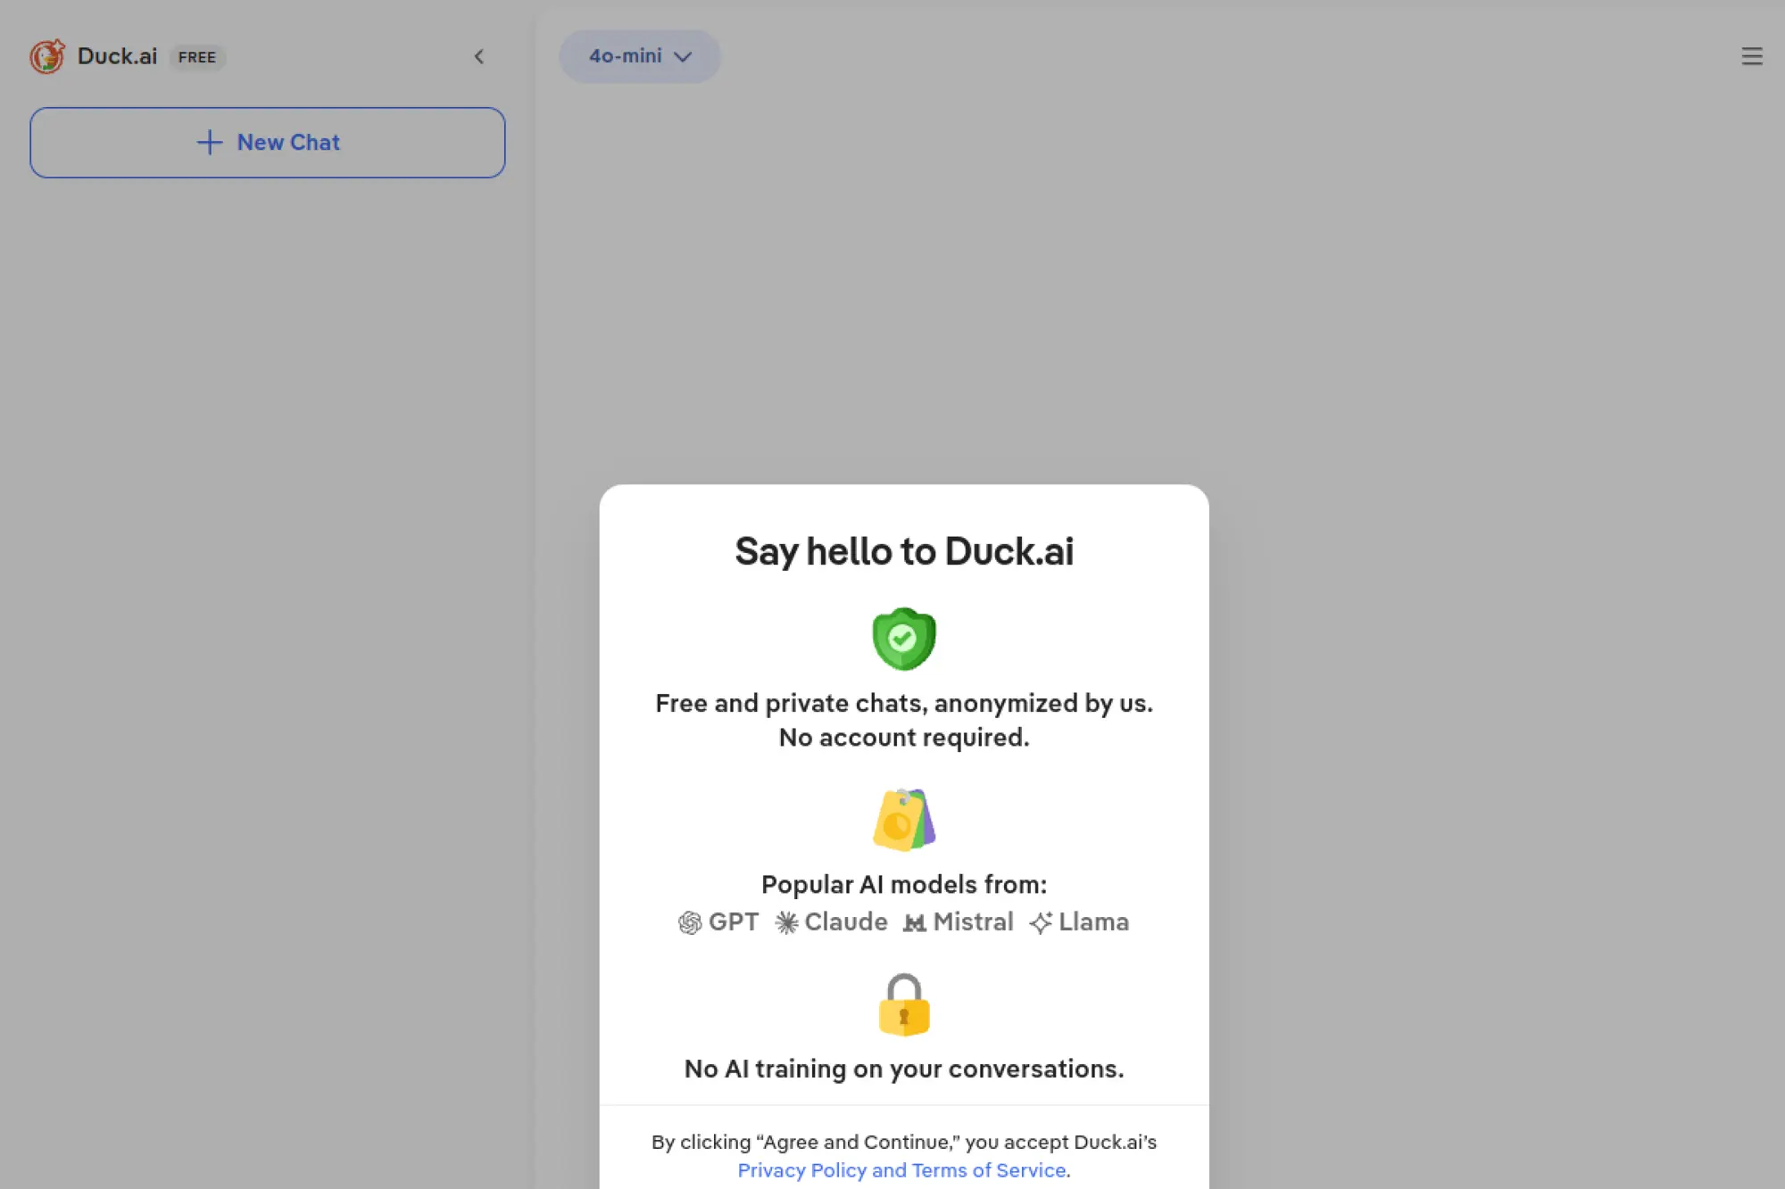This screenshot has height=1189, width=1785.
Task: Click the plus icon in New Chat
Action: 209,143
